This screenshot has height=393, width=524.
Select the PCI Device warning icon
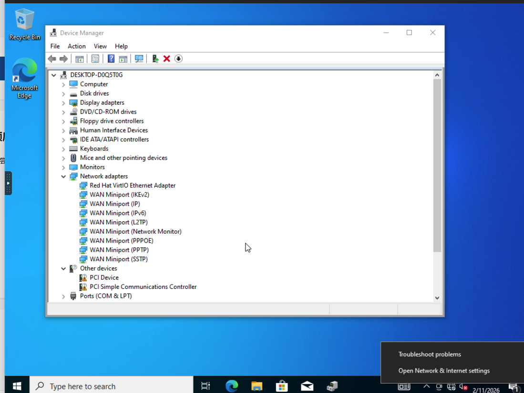point(83,277)
